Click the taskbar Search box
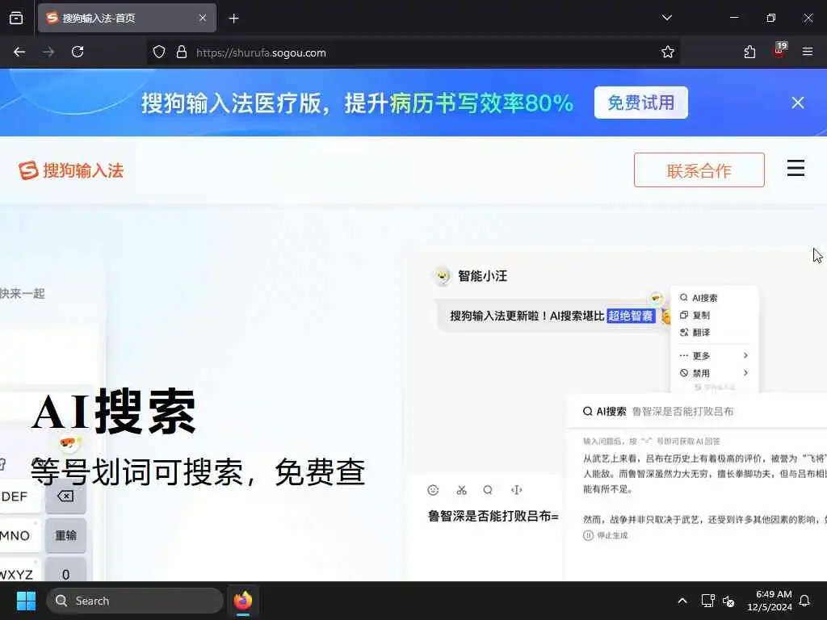This screenshot has width=827, height=620. (x=135, y=601)
